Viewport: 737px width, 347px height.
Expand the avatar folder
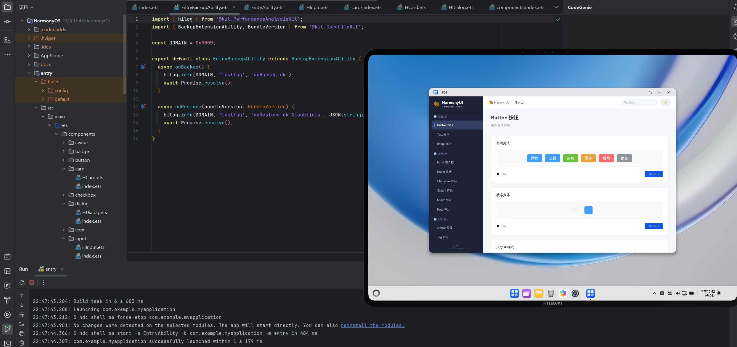64,143
